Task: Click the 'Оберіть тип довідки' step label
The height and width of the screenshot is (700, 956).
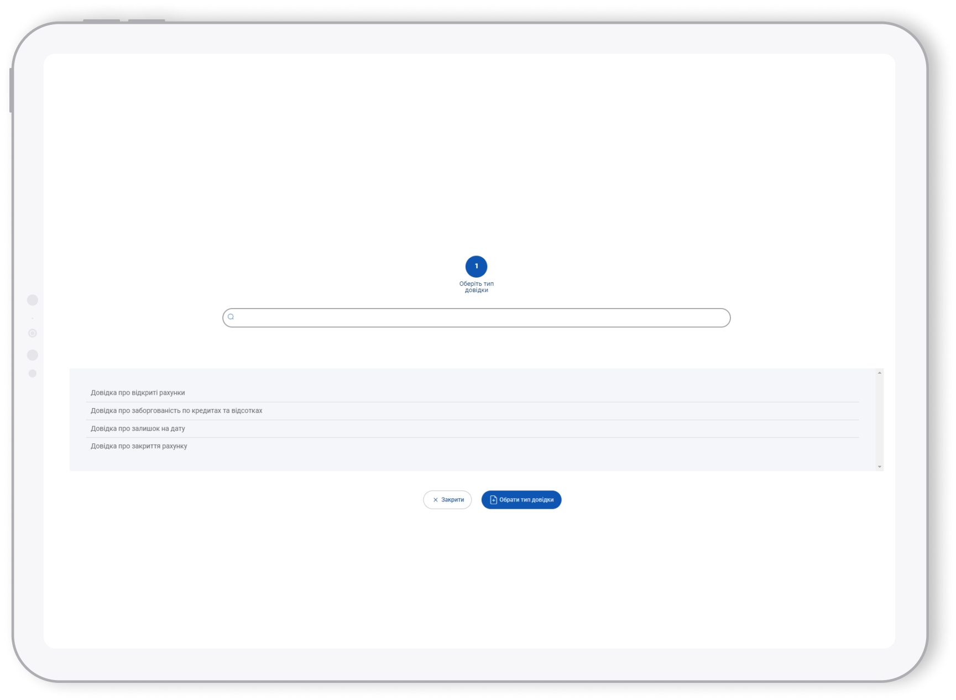Action: pyautogui.click(x=476, y=287)
